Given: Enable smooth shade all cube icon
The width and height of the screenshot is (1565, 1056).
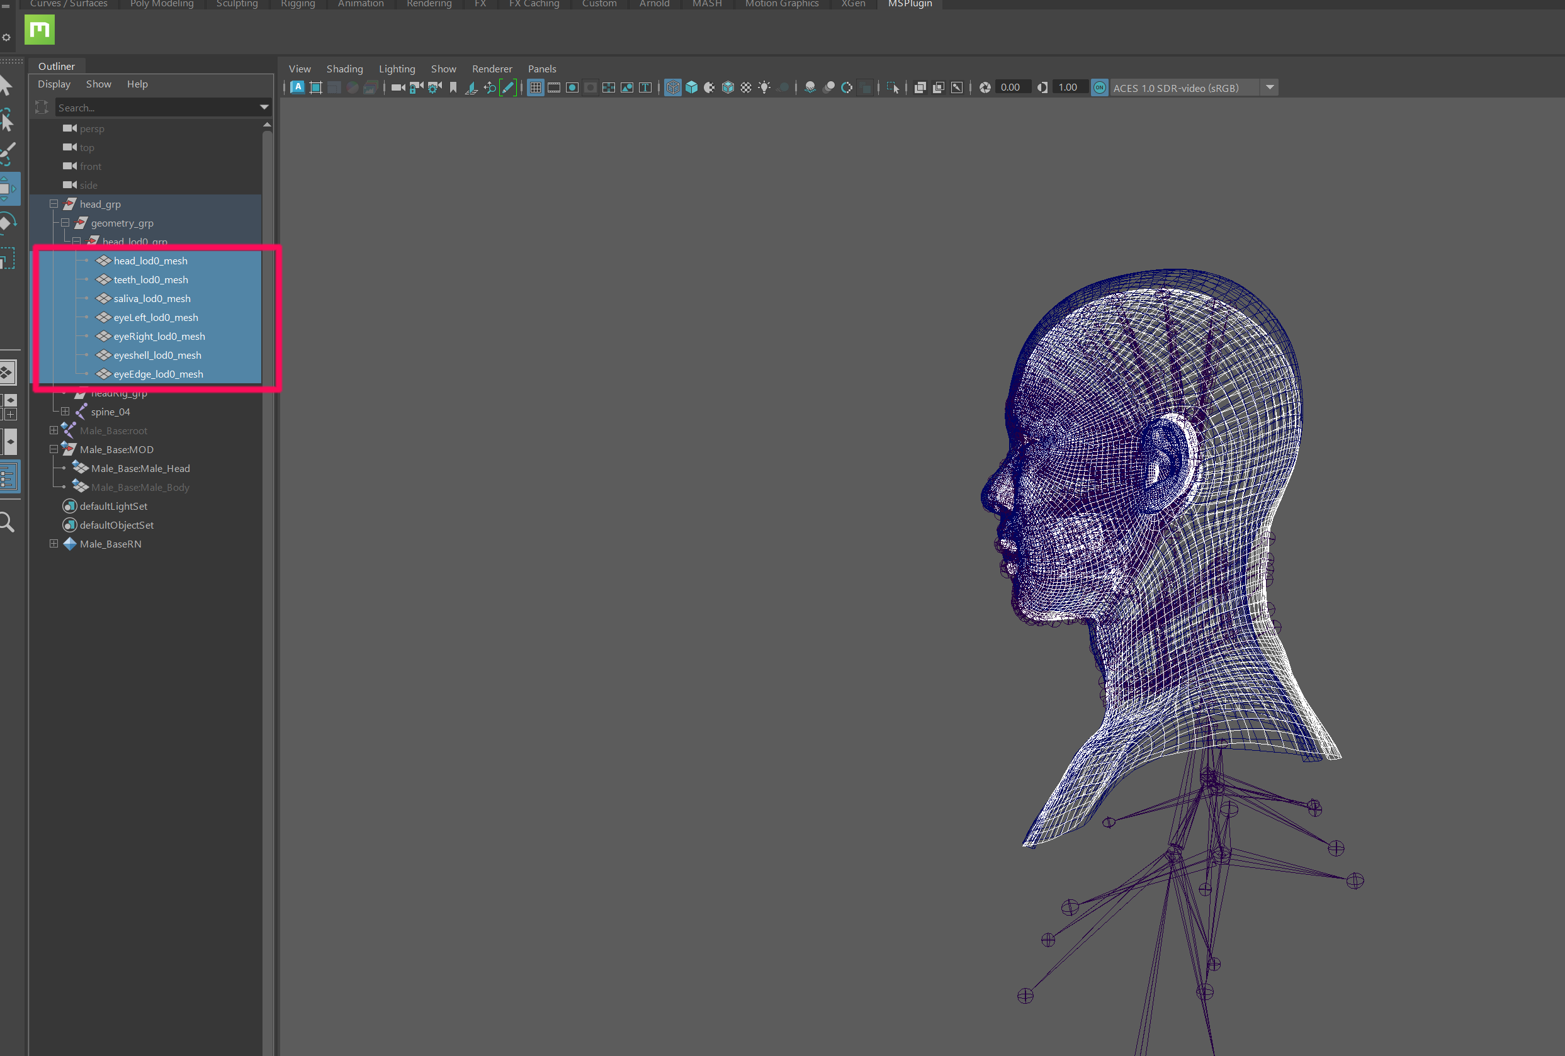Looking at the screenshot, I should coord(691,87).
